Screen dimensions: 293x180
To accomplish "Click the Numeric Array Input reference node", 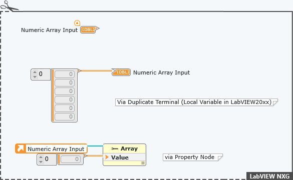I will (x=52, y=148).
